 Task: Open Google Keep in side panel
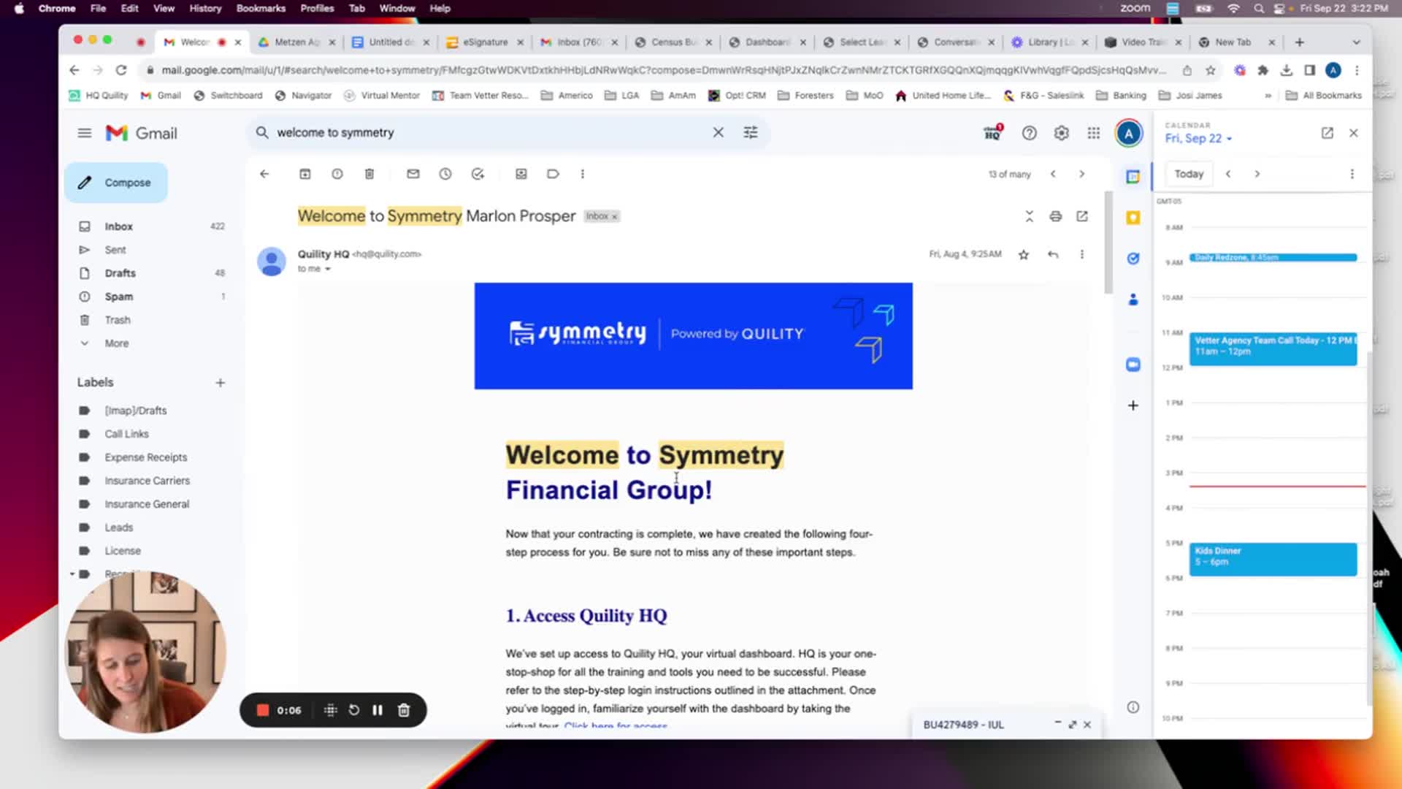coord(1133,218)
